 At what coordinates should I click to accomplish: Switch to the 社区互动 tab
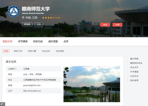click(x=38, y=41)
